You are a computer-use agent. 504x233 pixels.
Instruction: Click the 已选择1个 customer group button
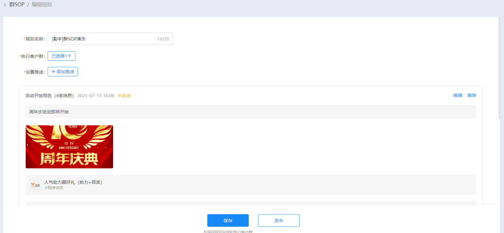tap(61, 56)
